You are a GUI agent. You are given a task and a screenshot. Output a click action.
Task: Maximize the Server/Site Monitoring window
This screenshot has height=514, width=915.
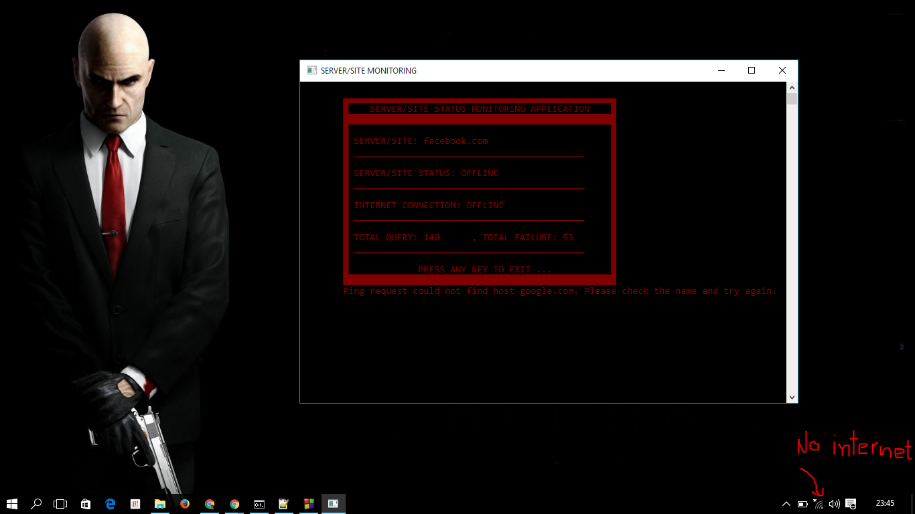752,70
